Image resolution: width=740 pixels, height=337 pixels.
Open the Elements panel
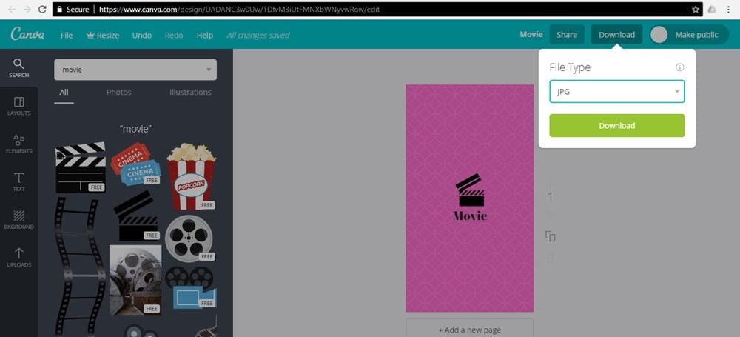pyautogui.click(x=19, y=144)
